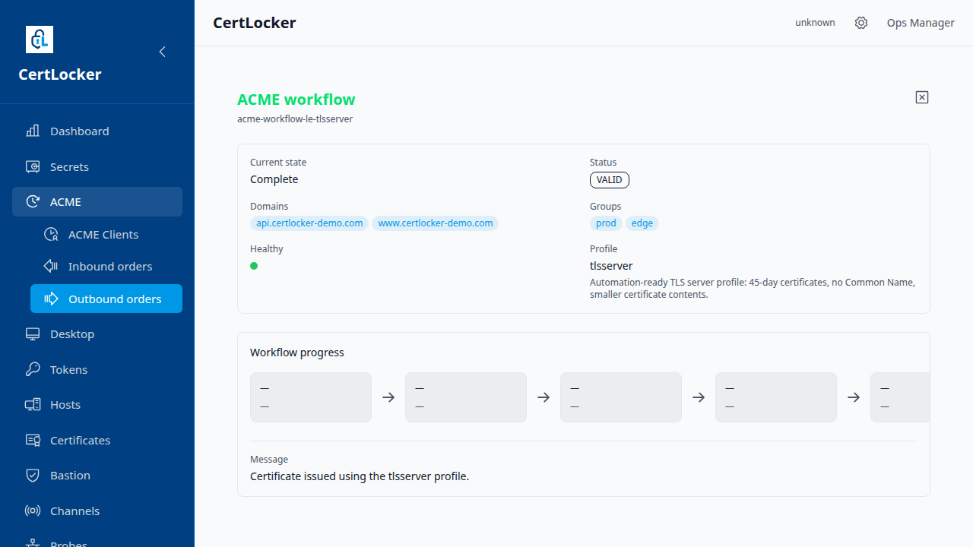Click the Complete current state value
This screenshot has height=547, width=973.
tap(274, 179)
